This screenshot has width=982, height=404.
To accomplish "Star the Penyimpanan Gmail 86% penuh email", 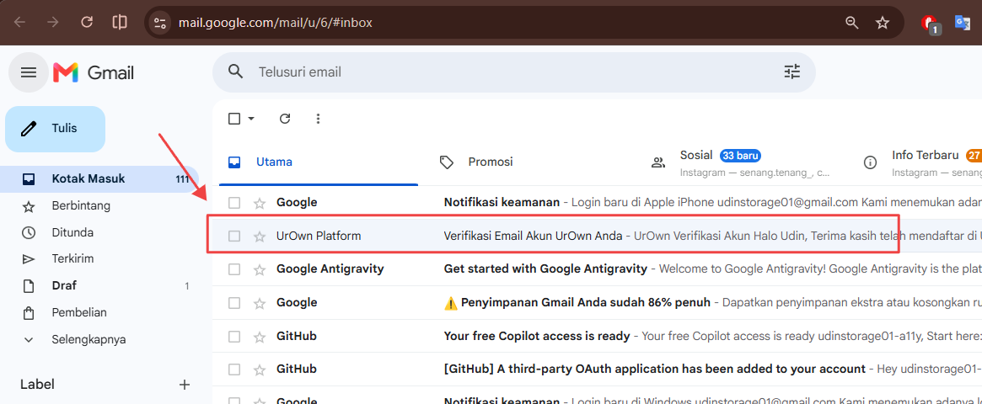I will click(260, 303).
